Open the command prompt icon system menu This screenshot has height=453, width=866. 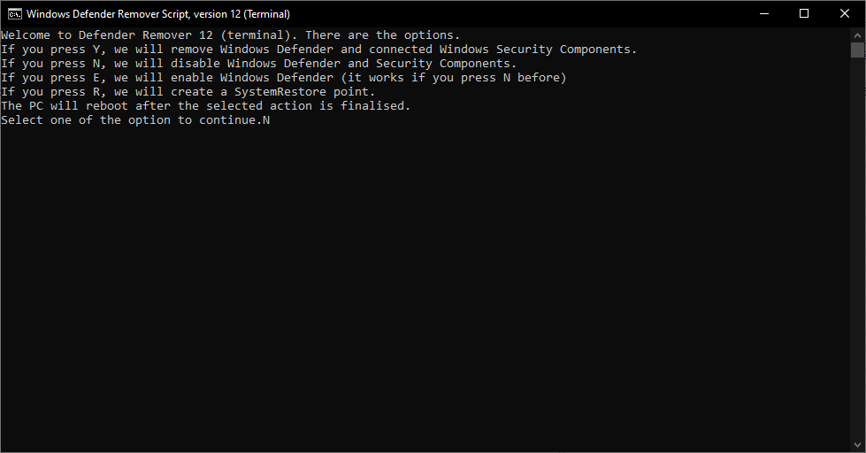tap(15, 14)
